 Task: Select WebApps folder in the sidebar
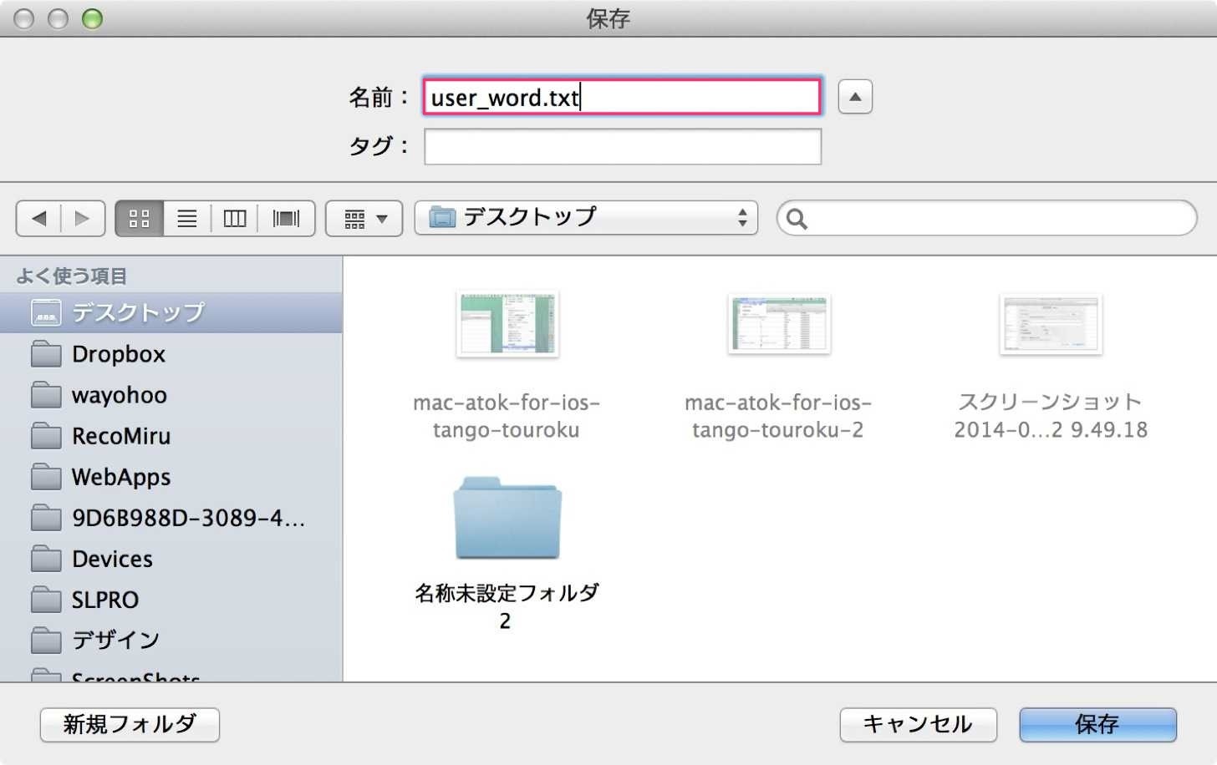(171, 477)
